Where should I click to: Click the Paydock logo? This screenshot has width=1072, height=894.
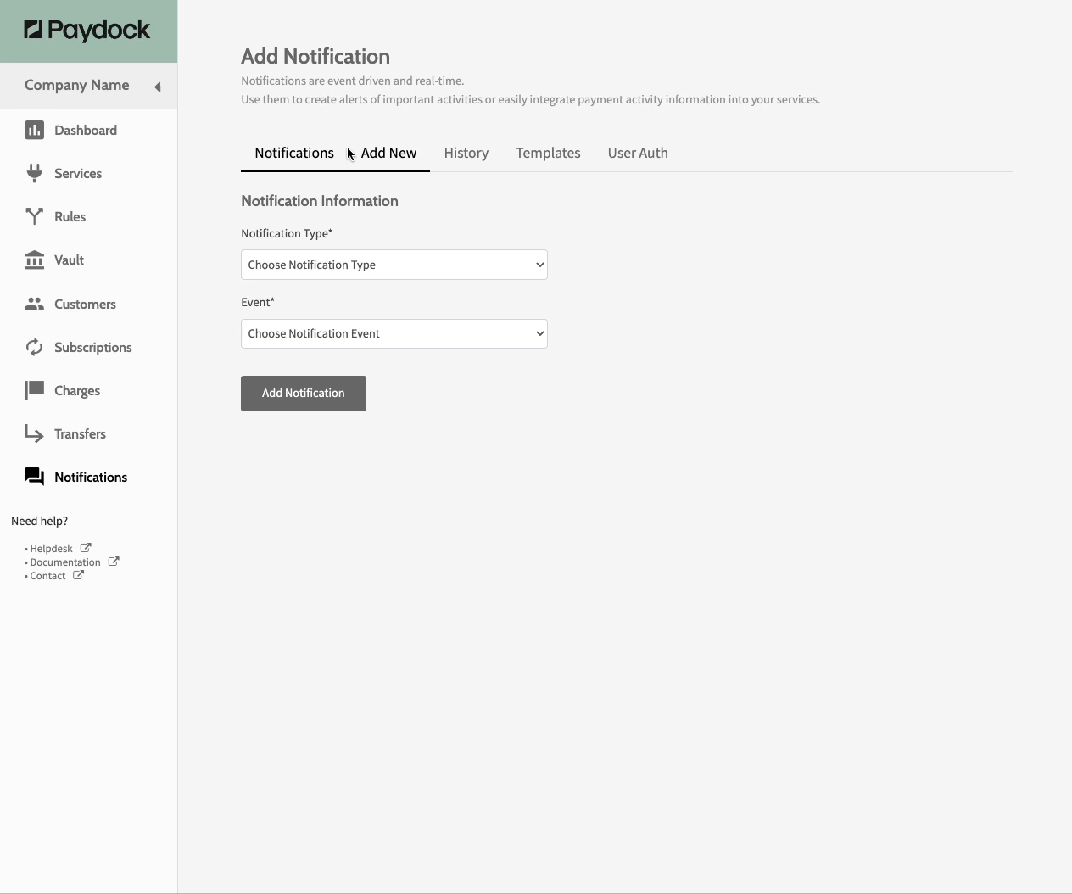coord(87,31)
